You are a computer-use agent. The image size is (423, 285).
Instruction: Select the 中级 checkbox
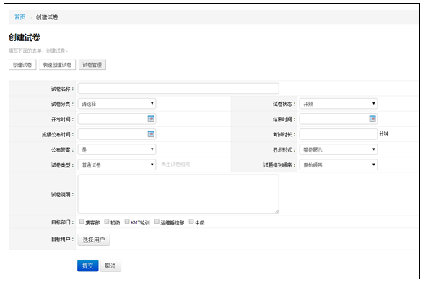tap(191, 222)
